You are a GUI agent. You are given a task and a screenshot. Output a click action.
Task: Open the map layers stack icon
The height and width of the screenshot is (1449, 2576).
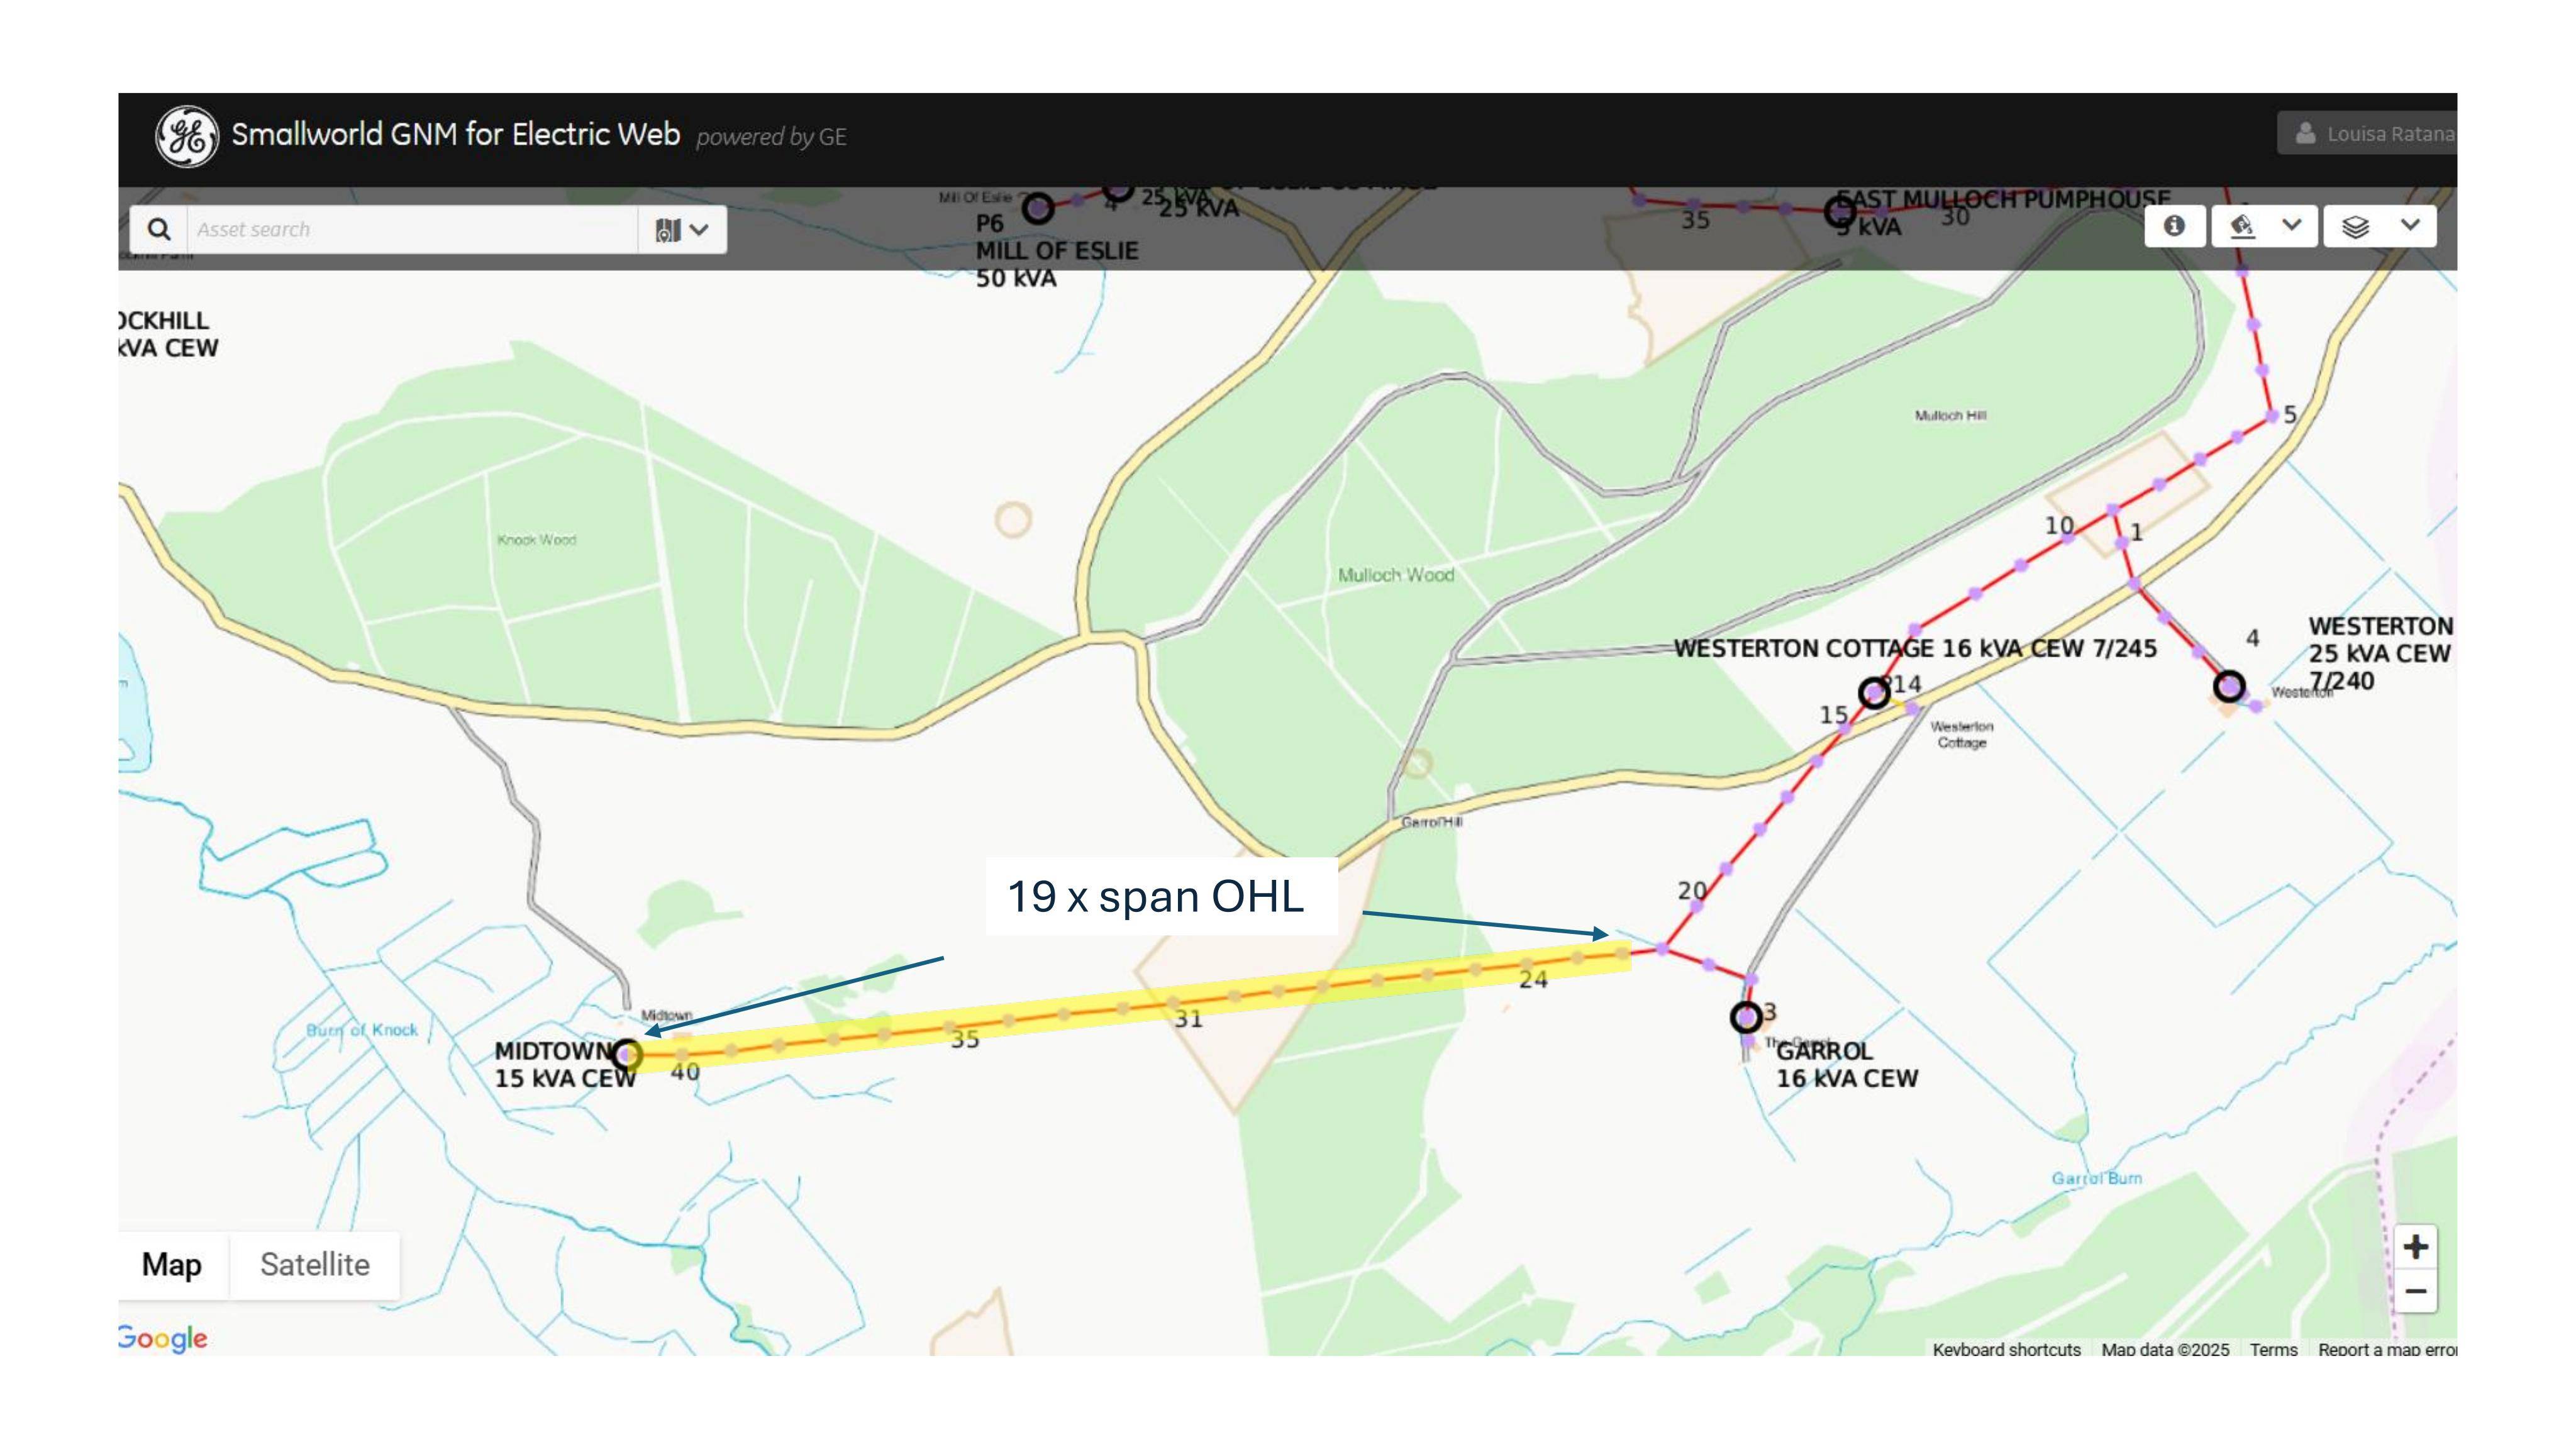2355,227
